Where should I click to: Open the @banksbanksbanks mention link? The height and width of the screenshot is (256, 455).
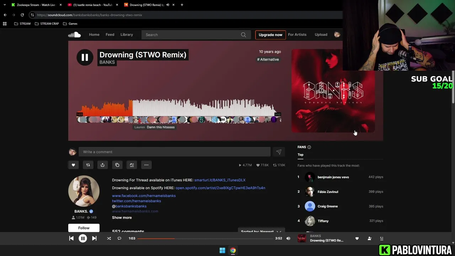131,206
